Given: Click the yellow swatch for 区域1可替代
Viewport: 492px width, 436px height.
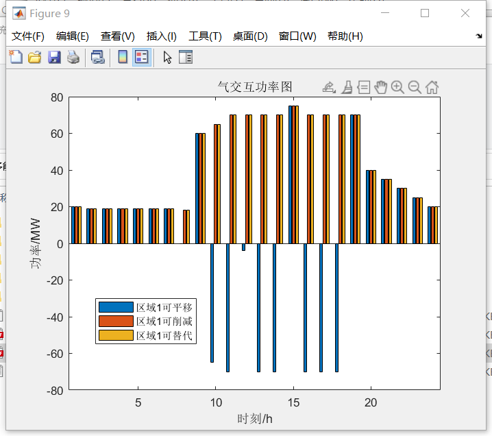Looking at the screenshot, I should pos(116,335).
